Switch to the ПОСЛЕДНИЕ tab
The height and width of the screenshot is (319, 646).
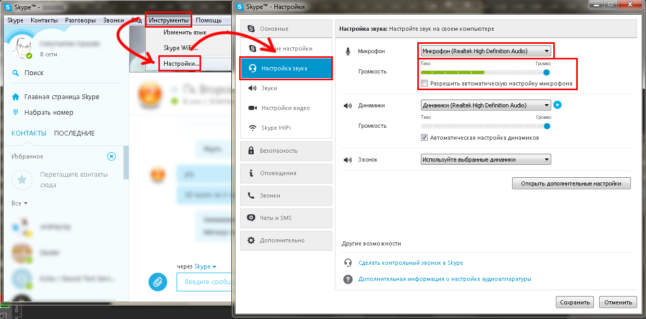pos(74,133)
